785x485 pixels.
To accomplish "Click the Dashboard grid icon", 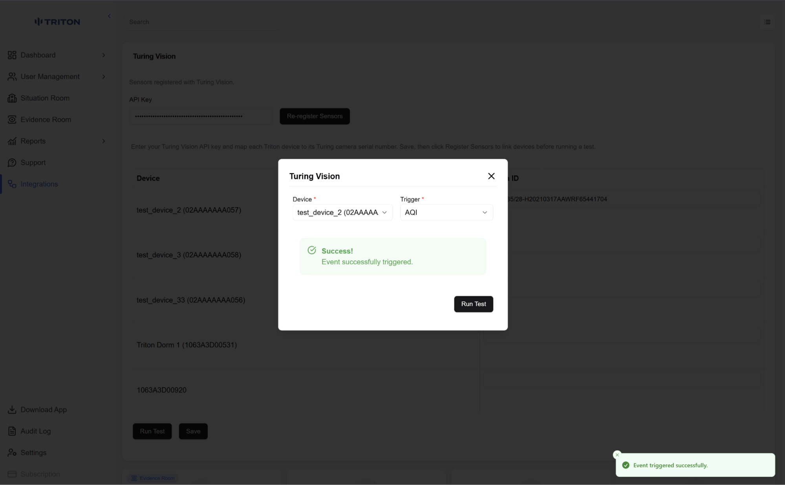I will (x=12, y=55).
